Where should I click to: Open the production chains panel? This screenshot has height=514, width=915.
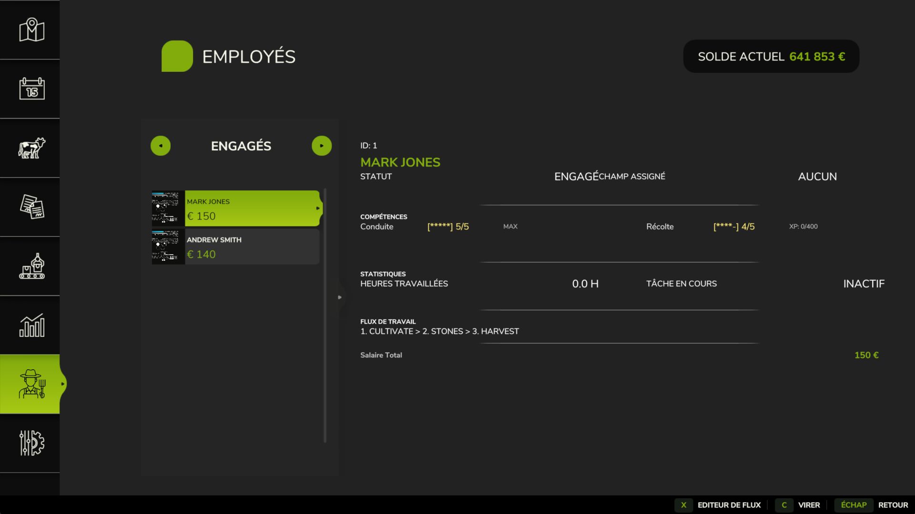pyautogui.click(x=30, y=267)
